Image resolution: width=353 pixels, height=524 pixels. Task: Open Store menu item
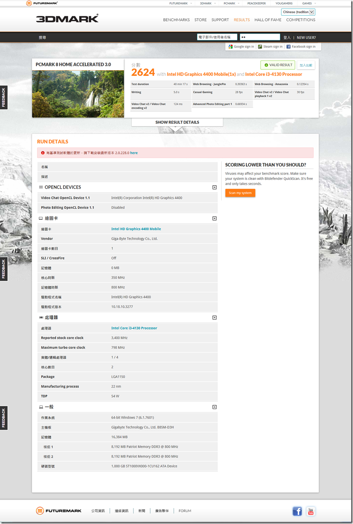pyautogui.click(x=201, y=20)
